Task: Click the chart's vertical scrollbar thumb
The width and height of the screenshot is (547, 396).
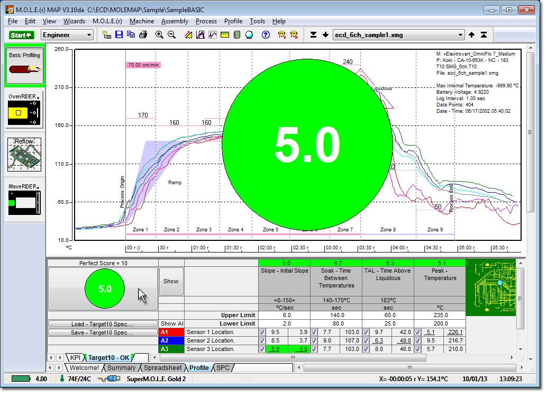Action: pos(530,132)
